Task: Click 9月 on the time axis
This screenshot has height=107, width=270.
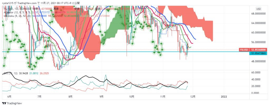Action: [101, 97]
